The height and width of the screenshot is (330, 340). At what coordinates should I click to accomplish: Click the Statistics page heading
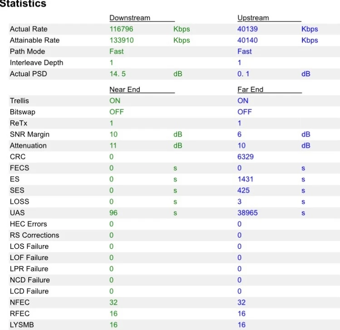(23, 4)
